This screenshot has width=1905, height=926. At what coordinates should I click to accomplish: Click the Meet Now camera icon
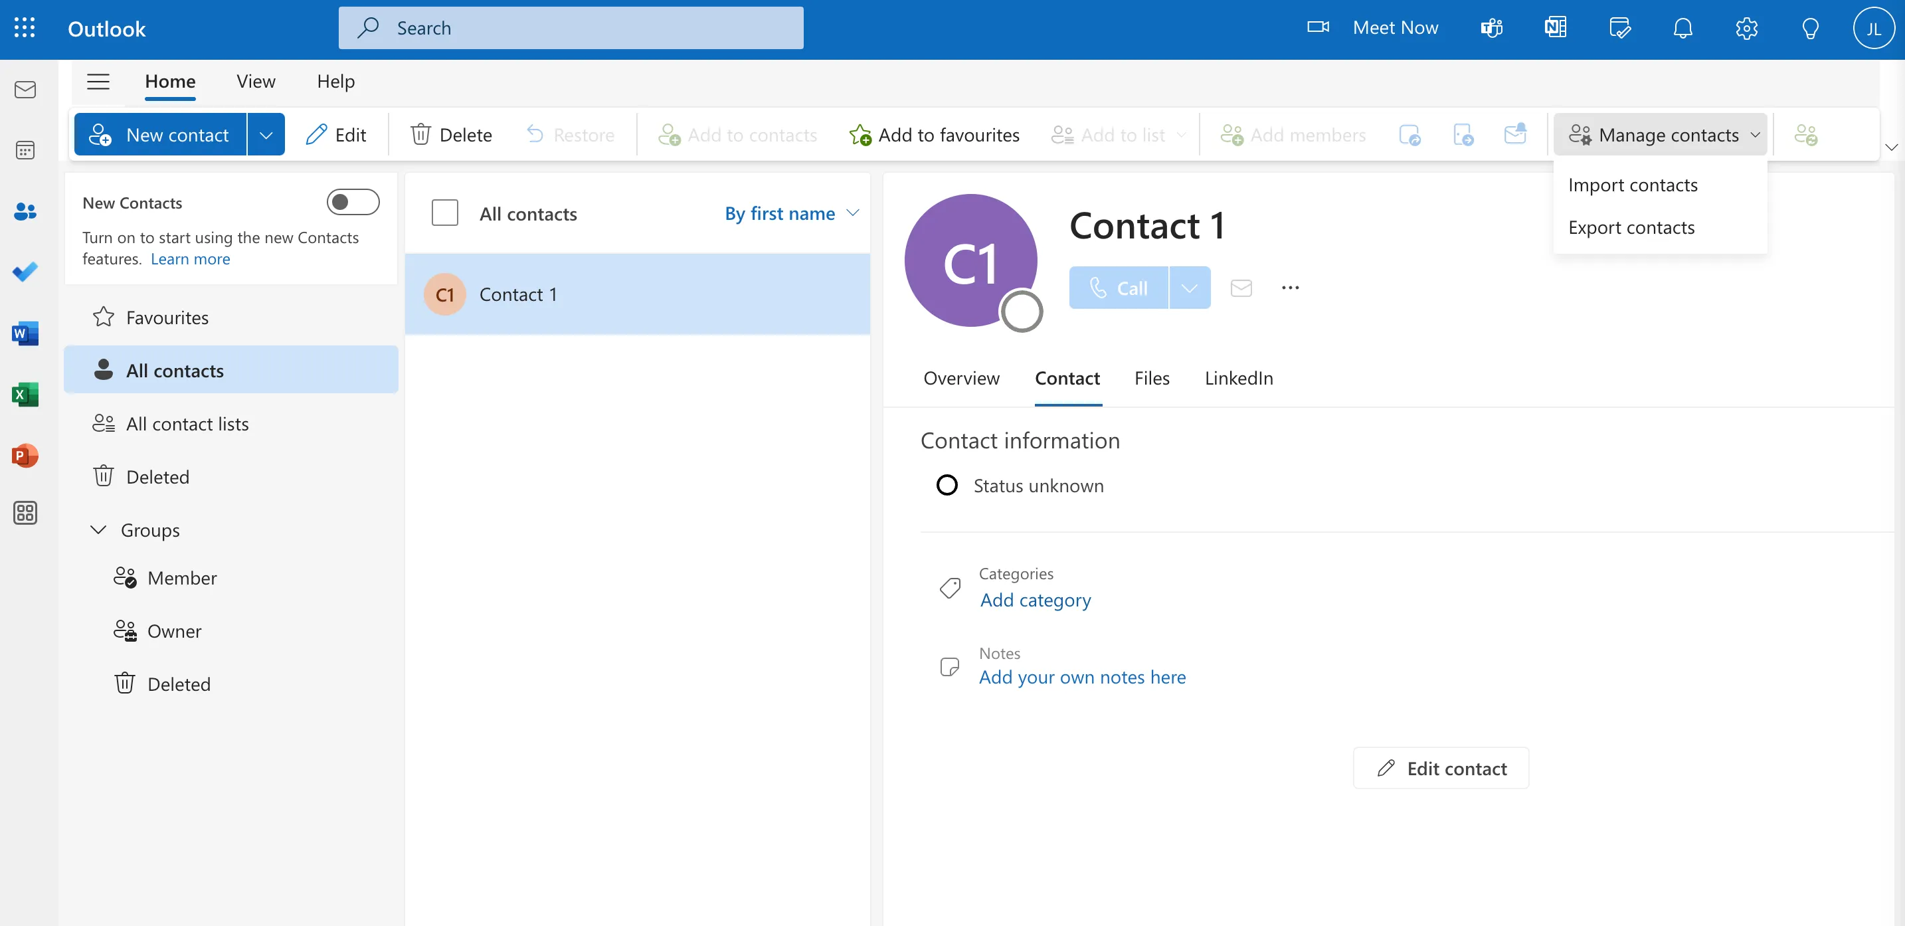pyautogui.click(x=1318, y=27)
